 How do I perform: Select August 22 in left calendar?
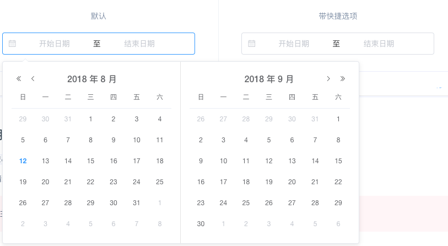click(91, 182)
